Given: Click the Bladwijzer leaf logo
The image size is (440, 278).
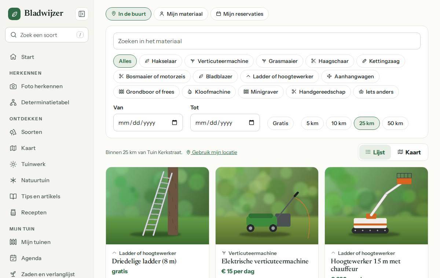Looking at the screenshot, I should pyautogui.click(x=14, y=14).
